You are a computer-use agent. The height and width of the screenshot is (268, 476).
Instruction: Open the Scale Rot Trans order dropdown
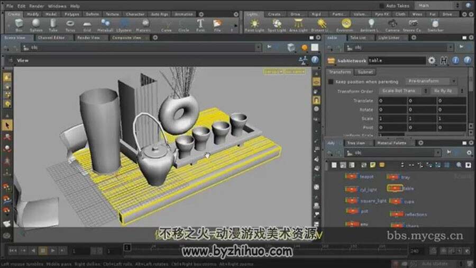click(403, 91)
